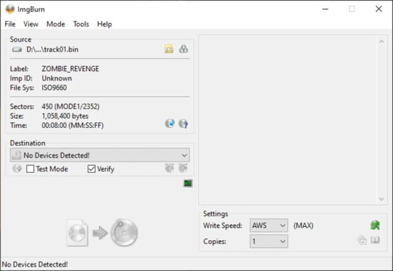Click the faded document icon in Settings

point(362,240)
